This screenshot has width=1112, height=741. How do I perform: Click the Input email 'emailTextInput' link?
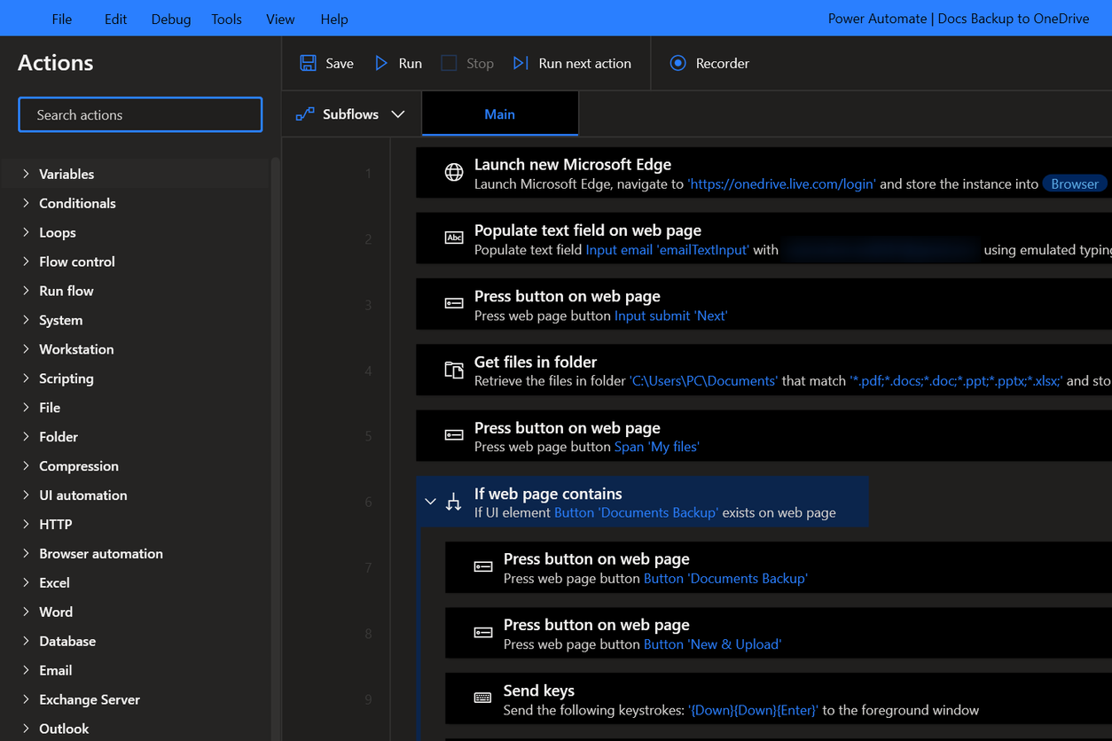668,250
